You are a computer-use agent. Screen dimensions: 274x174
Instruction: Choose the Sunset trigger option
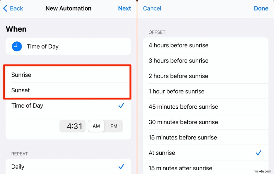(x=21, y=90)
